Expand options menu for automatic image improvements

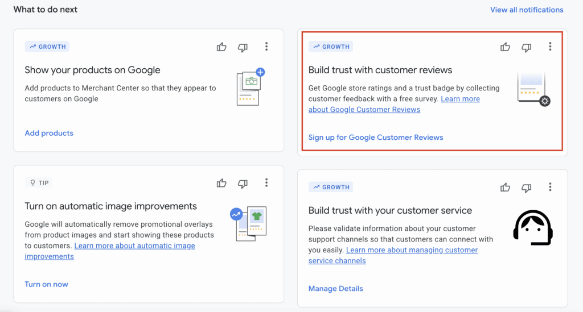click(266, 182)
